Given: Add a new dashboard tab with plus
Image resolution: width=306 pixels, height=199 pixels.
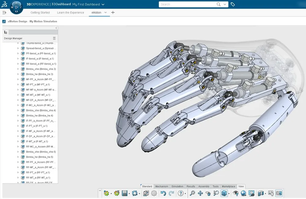Looking at the screenshot, I should (113, 13).
